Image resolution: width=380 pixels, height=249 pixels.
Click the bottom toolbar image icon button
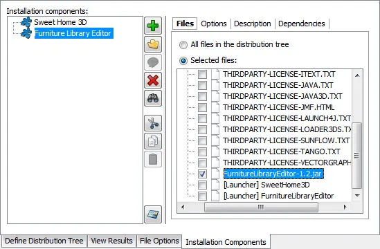[x=153, y=214]
